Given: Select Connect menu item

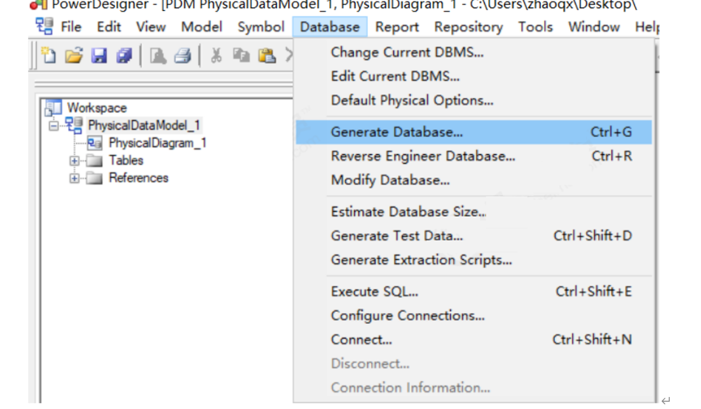Looking at the screenshot, I should pos(473,340).
